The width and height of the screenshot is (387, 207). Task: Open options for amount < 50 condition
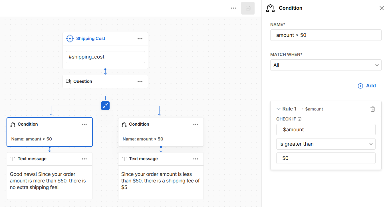click(195, 124)
